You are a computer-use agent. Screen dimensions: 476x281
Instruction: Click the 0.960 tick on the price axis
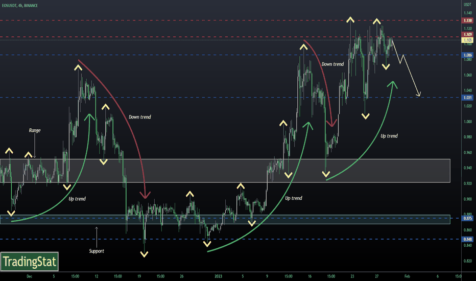tap(468, 152)
